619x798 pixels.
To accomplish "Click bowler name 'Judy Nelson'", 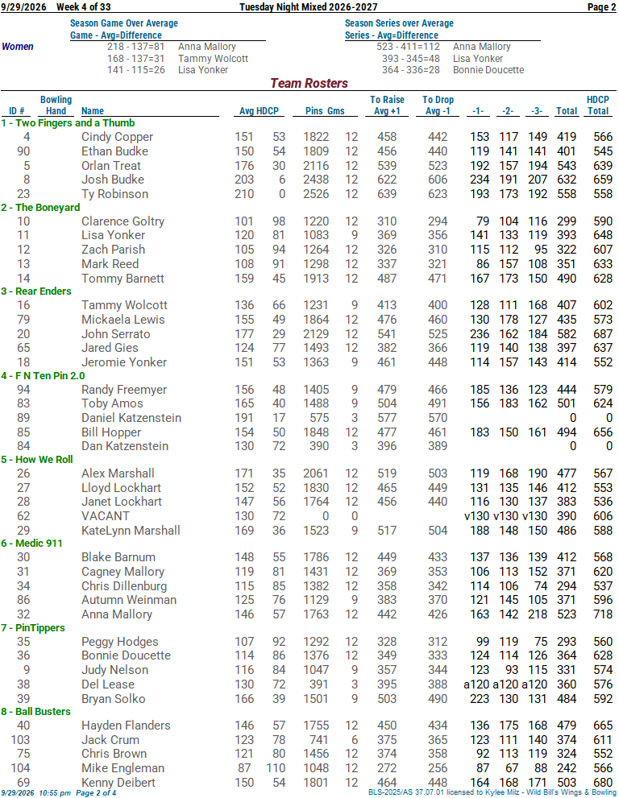I will [114, 670].
